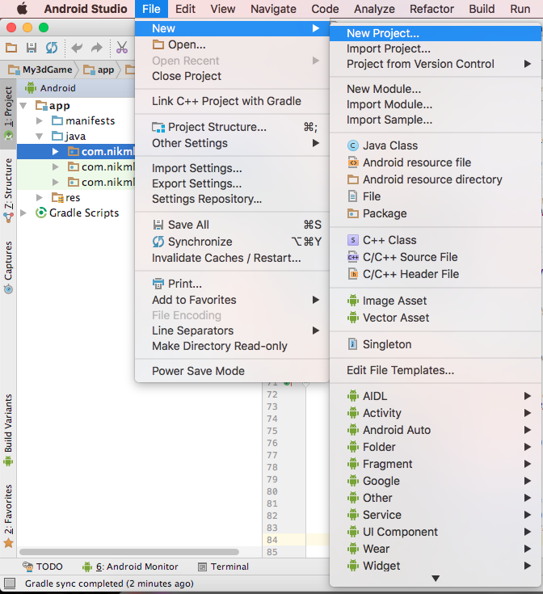The image size is (543, 594).
Task: Click line number 84 in editor gutter
Action: point(272,540)
